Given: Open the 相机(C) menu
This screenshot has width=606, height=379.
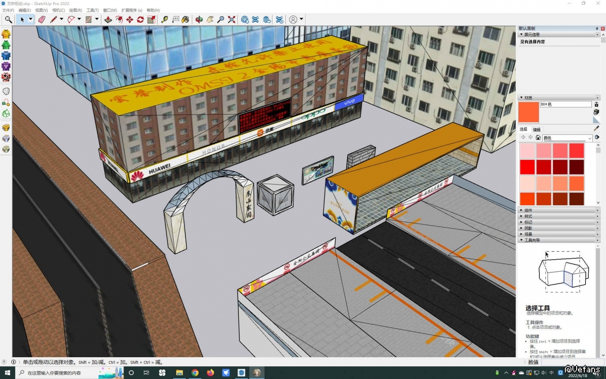Looking at the screenshot, I should [59, 10].
